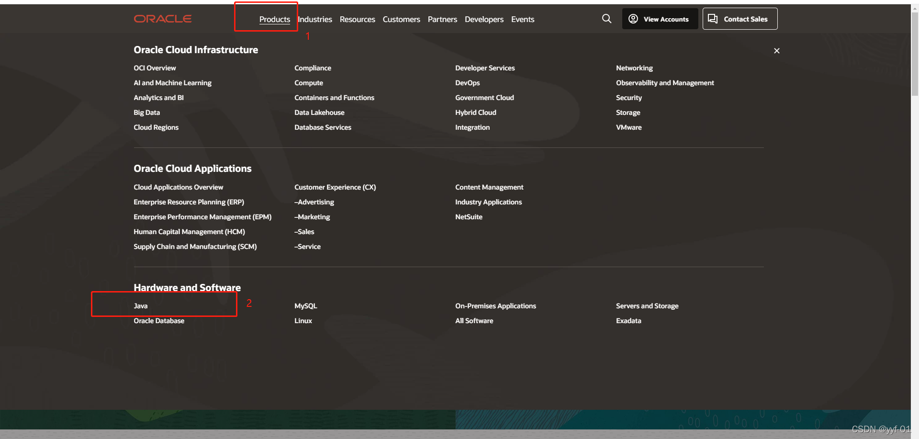Open On-Premises Applications
Viewport: 919px width, 439px height.
pyautogui.click(x=495, y=306)
